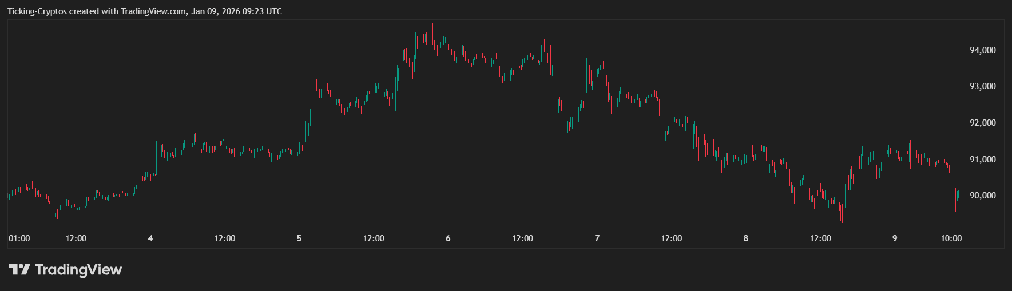Click the day 5 date marker
The image size is (1012, 291).
pos(299,238)
